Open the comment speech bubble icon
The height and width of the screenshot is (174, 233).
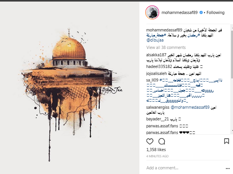pyautogui.click(x=162, y=141)
